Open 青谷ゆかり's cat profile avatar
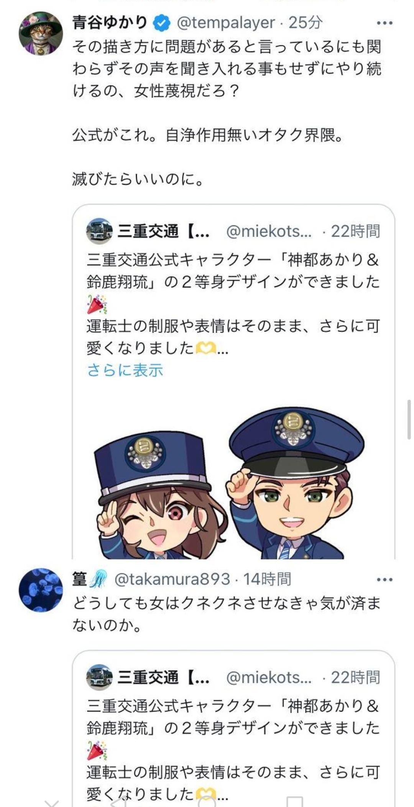The height and width of the screenshot is (807, 414). coord(41,34)
